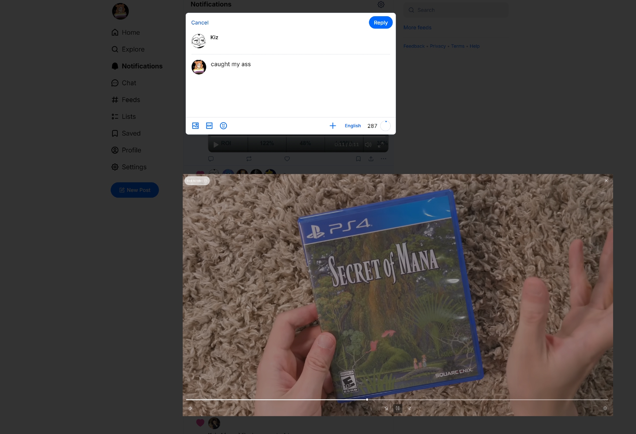Open the emoji picker in composer

[x=223, y=126]
